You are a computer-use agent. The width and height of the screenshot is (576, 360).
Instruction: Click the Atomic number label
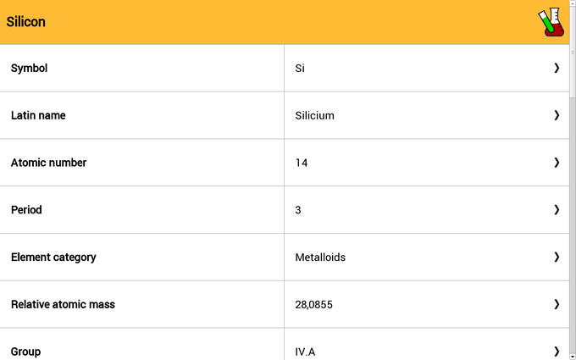48,163
